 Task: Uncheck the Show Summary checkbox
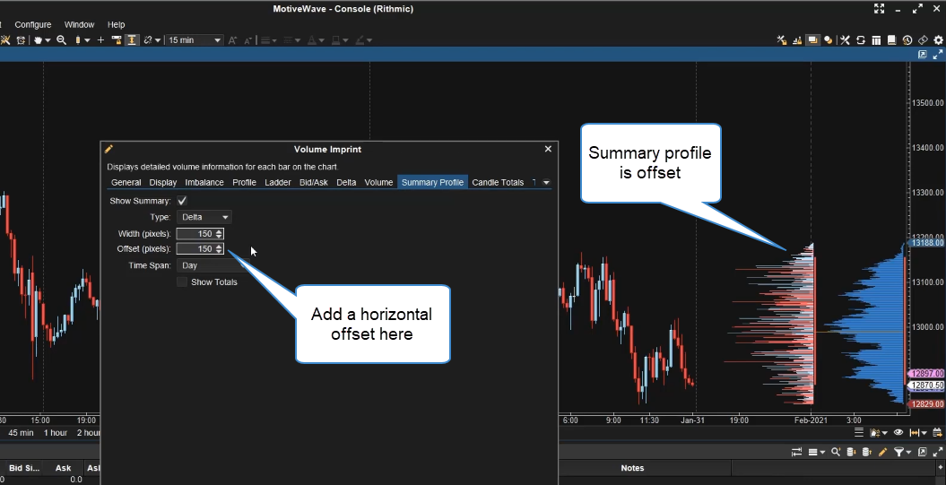click(x=182, y=201)
